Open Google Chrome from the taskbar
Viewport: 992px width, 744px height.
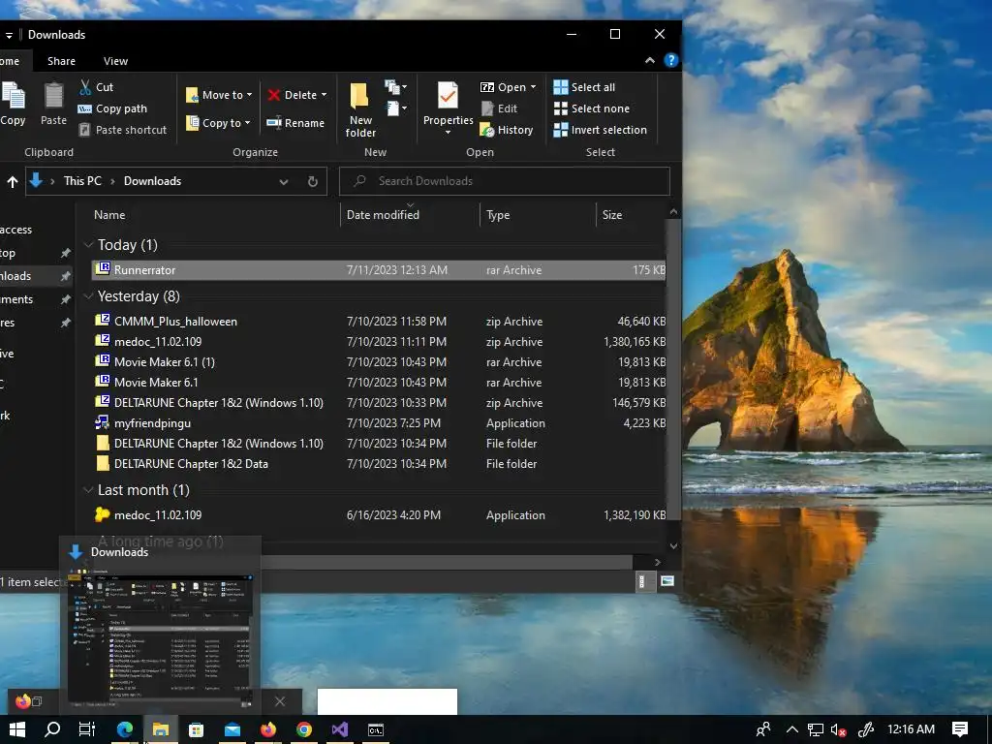[x=303, y=729]
